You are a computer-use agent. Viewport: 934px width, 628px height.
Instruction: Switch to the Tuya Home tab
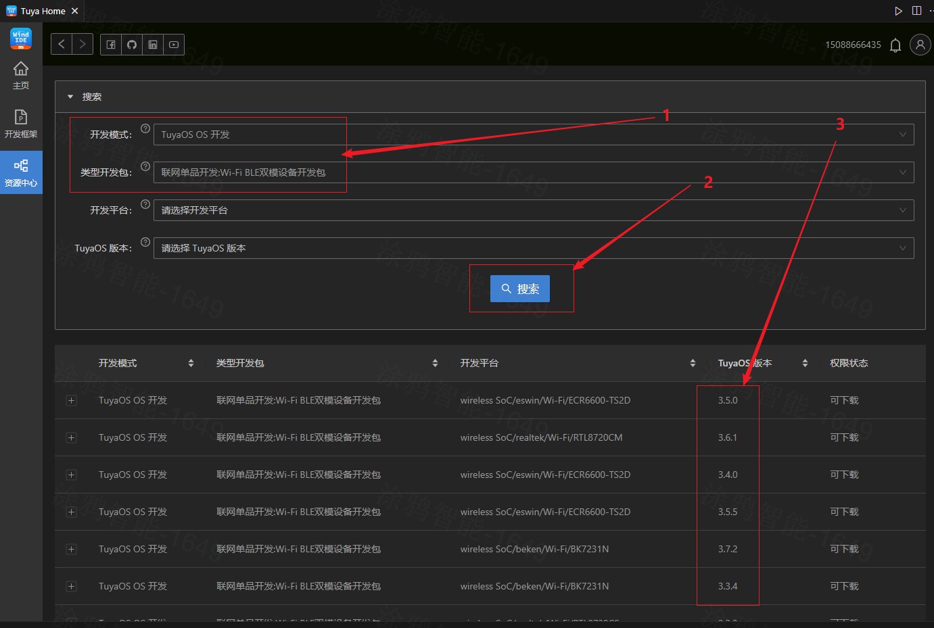(x=43, y=11)
